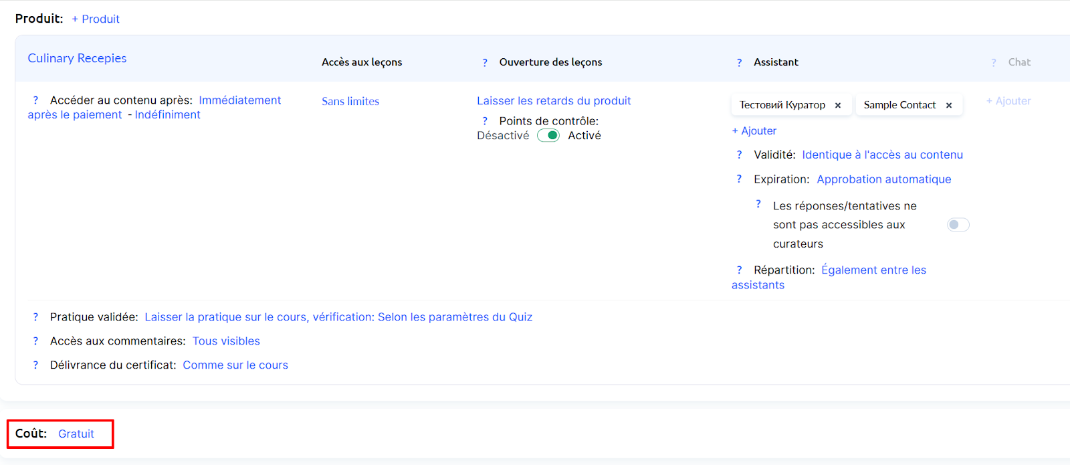
Task: Open Accès aux commentaires Tous visibles option
Action: [226, 341]
